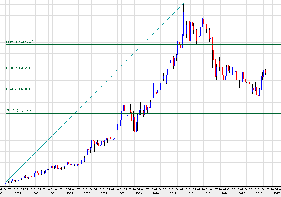The image size is (281, 197).
Task: Click the 2015 year label on time axis
Action: pyautogui.click(x=242, y=193)
